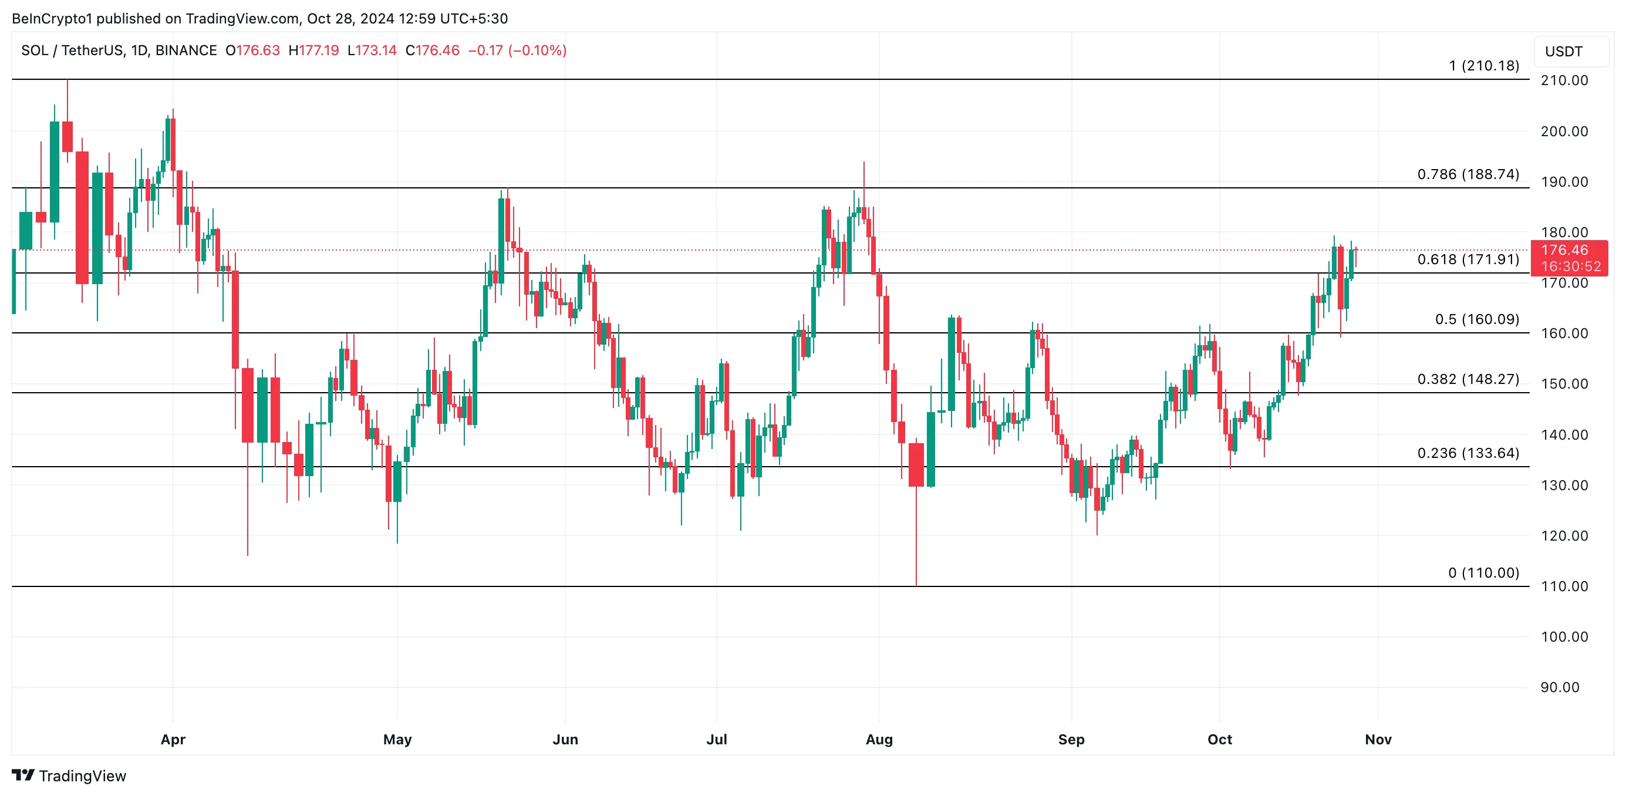Click the Aug label on time axis
This screenshot has width=1626, height=796.
click(x=879, y=739)
